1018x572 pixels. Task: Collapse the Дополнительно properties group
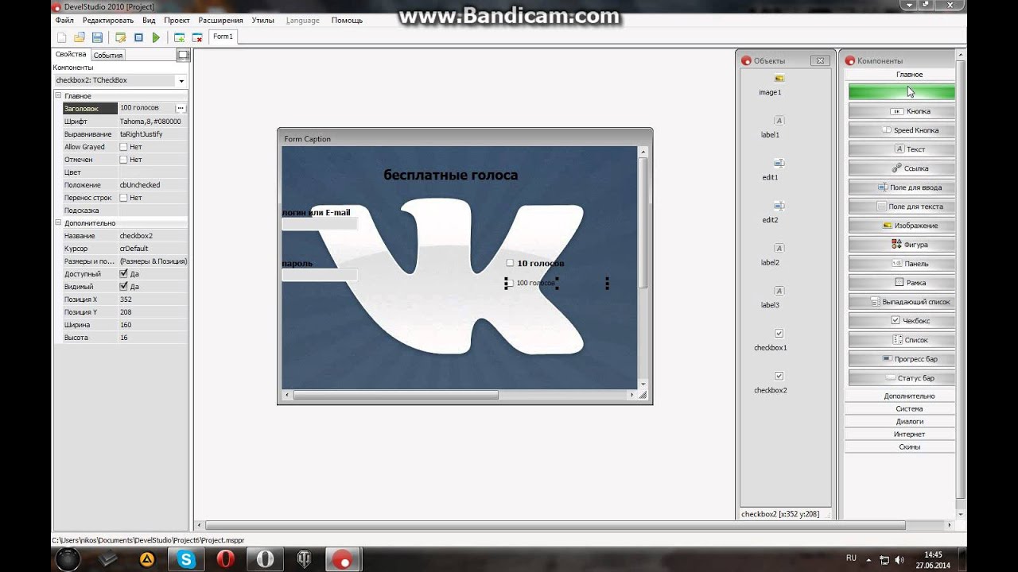click(58, 223)
